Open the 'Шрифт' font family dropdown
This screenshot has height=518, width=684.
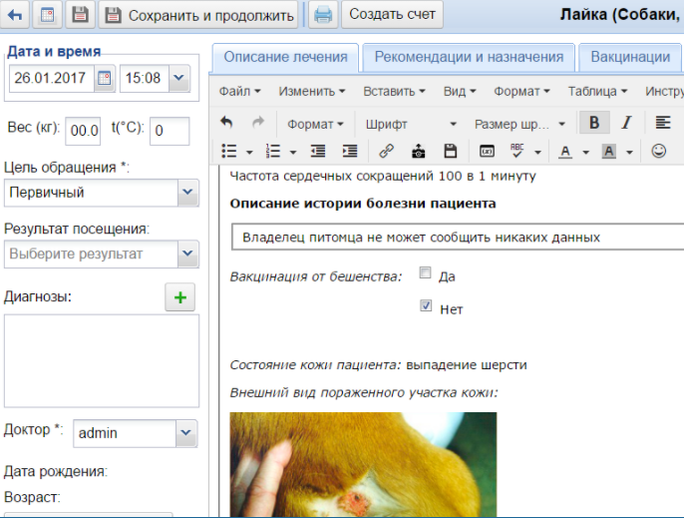click(411, 124)
